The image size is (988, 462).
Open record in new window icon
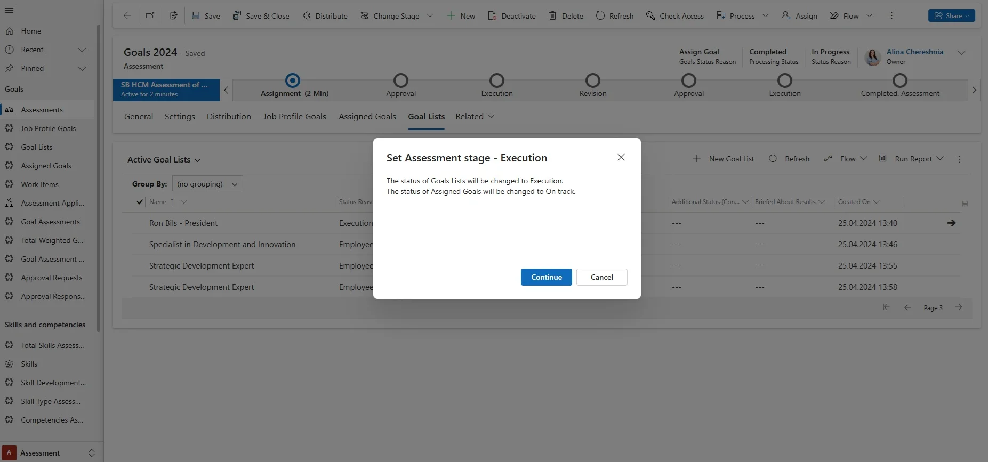point(150,15)
